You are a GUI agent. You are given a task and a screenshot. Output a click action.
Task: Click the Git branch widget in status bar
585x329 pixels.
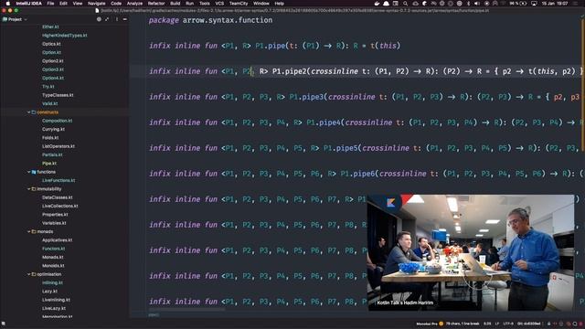tap(529, 324)
